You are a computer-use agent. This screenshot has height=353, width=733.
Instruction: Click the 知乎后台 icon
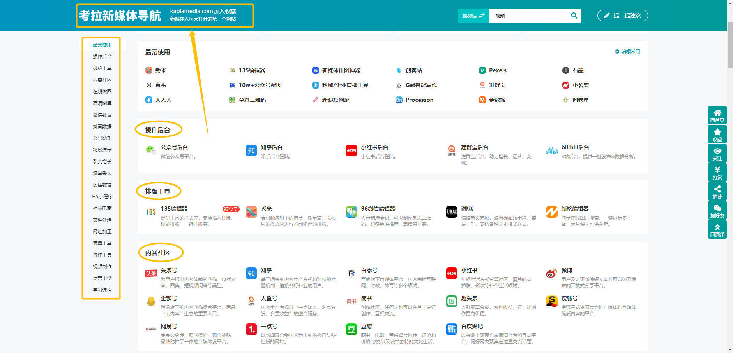pyautogui.click(x=251, y=150)
